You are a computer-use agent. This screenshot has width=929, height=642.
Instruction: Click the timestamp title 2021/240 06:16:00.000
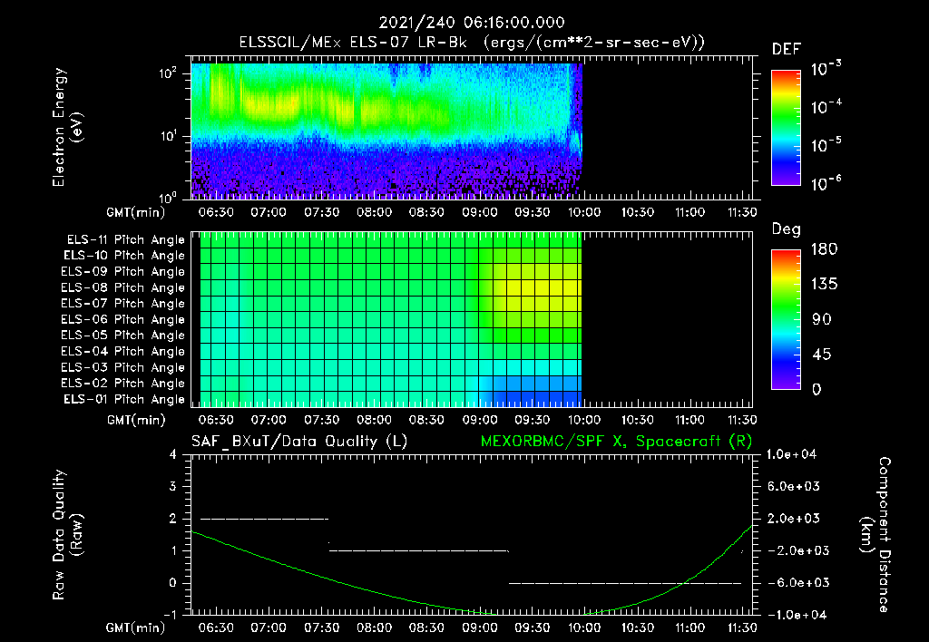coord(472,23)
